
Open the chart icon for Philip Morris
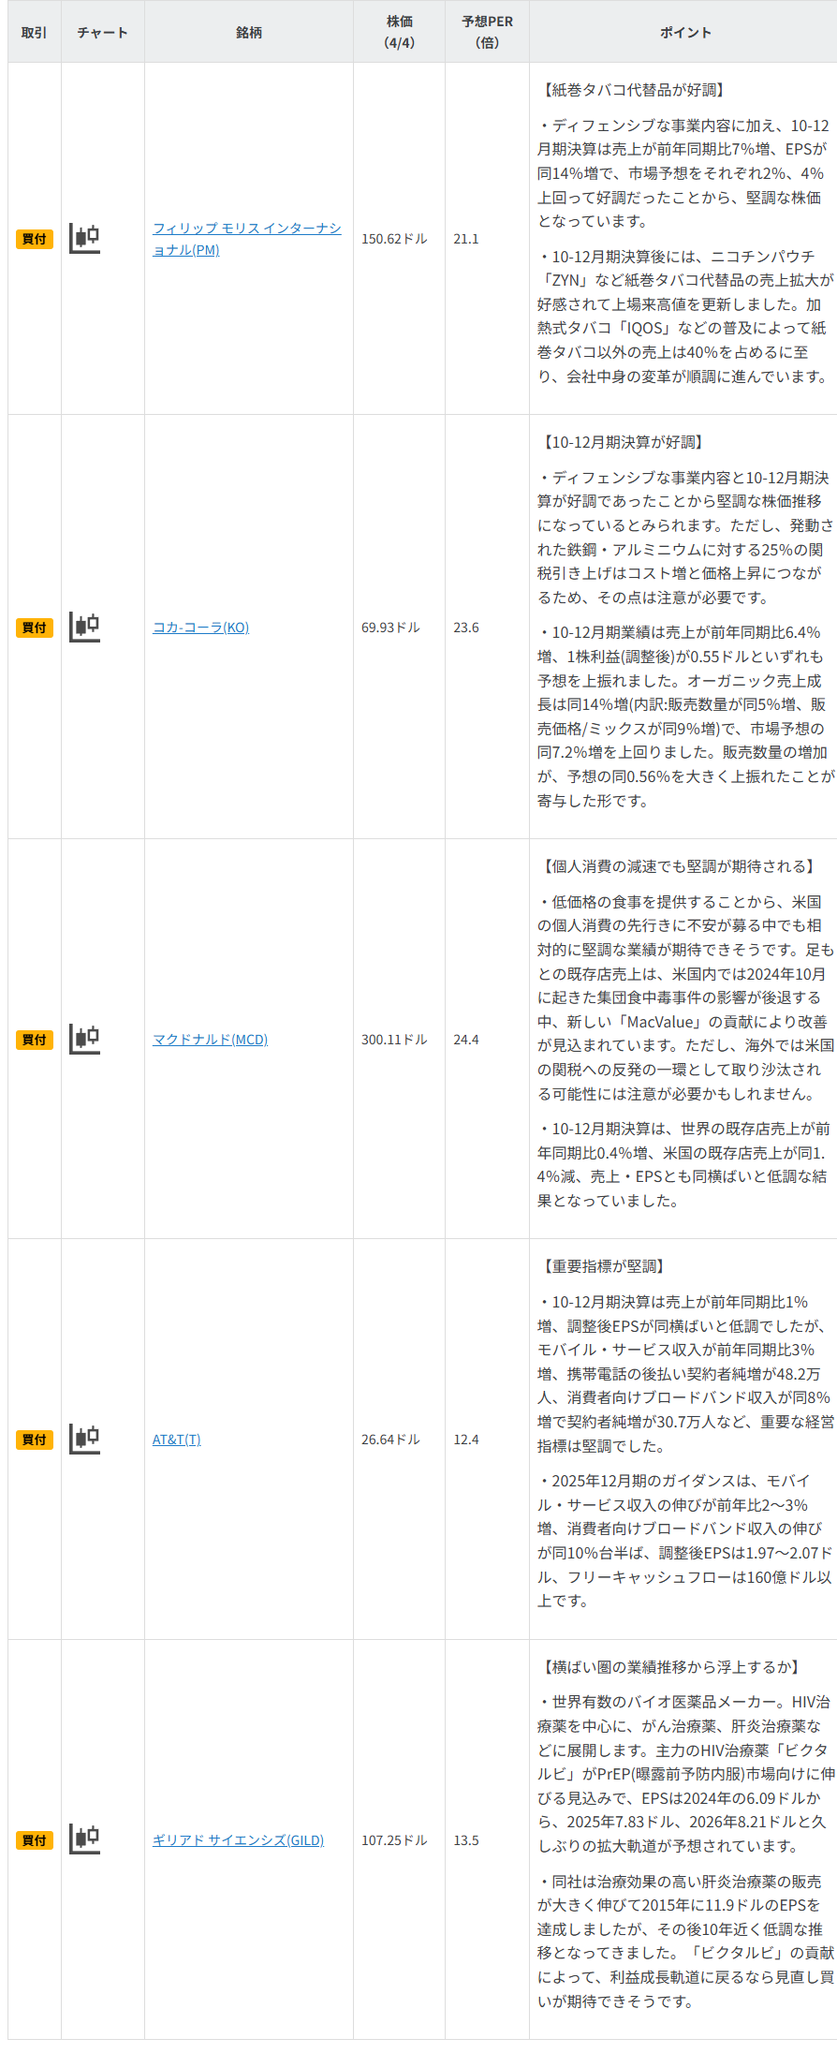(x=85, y=239)
